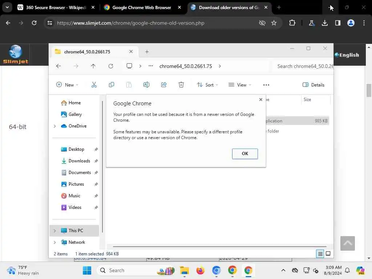Expand the OneDrive tree node
Viewport: 372px width, 279px height.
[x=55, y=126]
